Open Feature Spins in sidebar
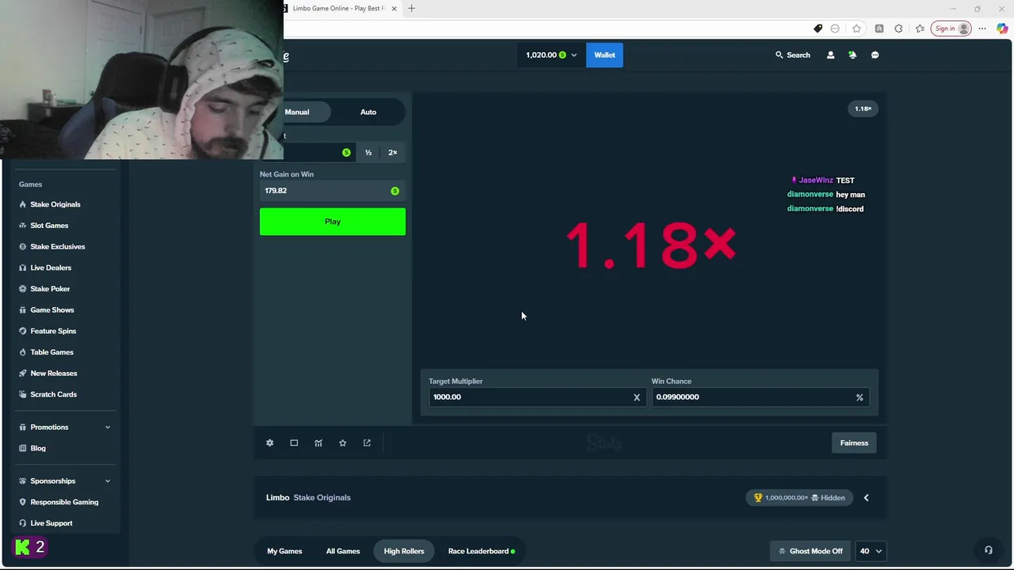 (53, 331)
